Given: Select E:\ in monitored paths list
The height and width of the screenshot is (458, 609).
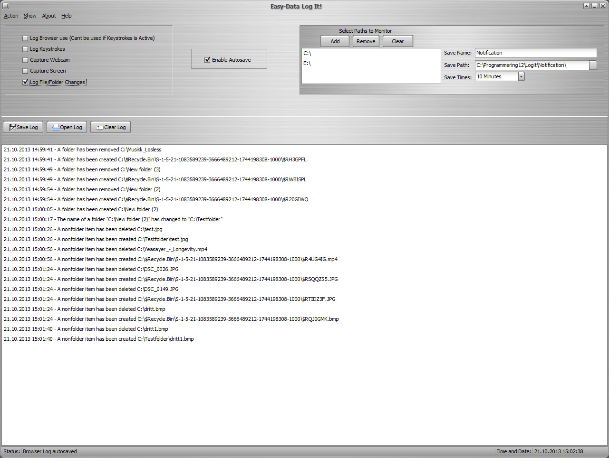Looking at the screenshot, I should coord(371,63).
